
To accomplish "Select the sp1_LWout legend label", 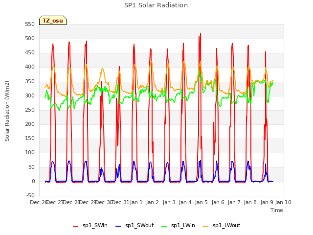I will point(226,226).
